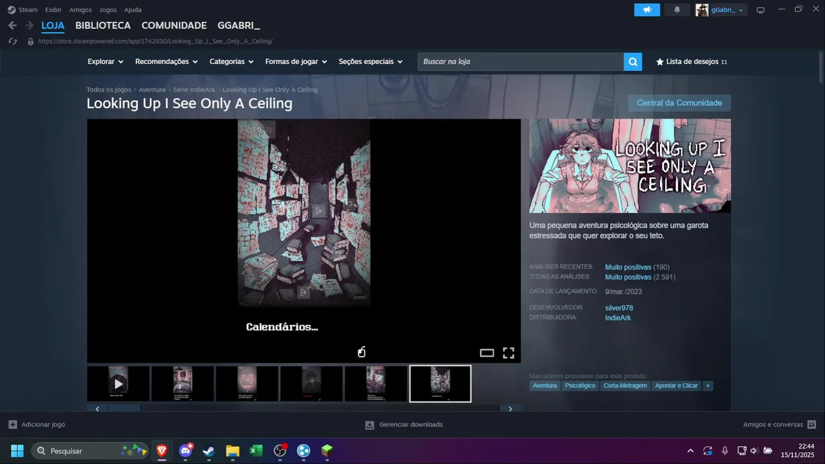The width and height of the screenshot is (825, 464).
Task: Click the Todos os jogos breadcrumb
Action: point(109,90)
